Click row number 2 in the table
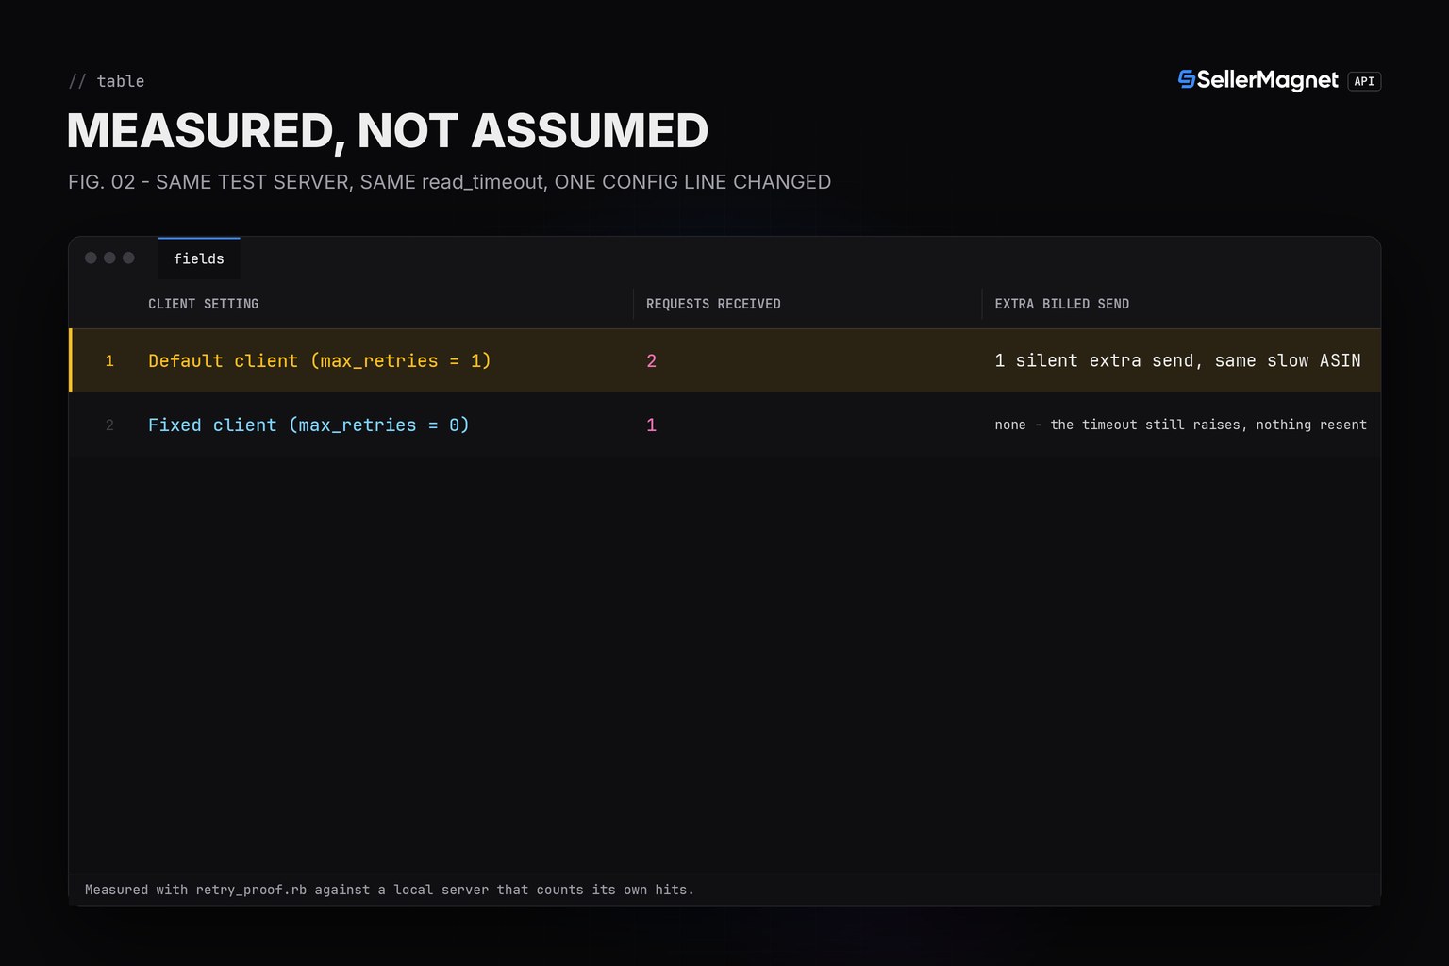The image size is (1449, 966). (x=109, y=425)
